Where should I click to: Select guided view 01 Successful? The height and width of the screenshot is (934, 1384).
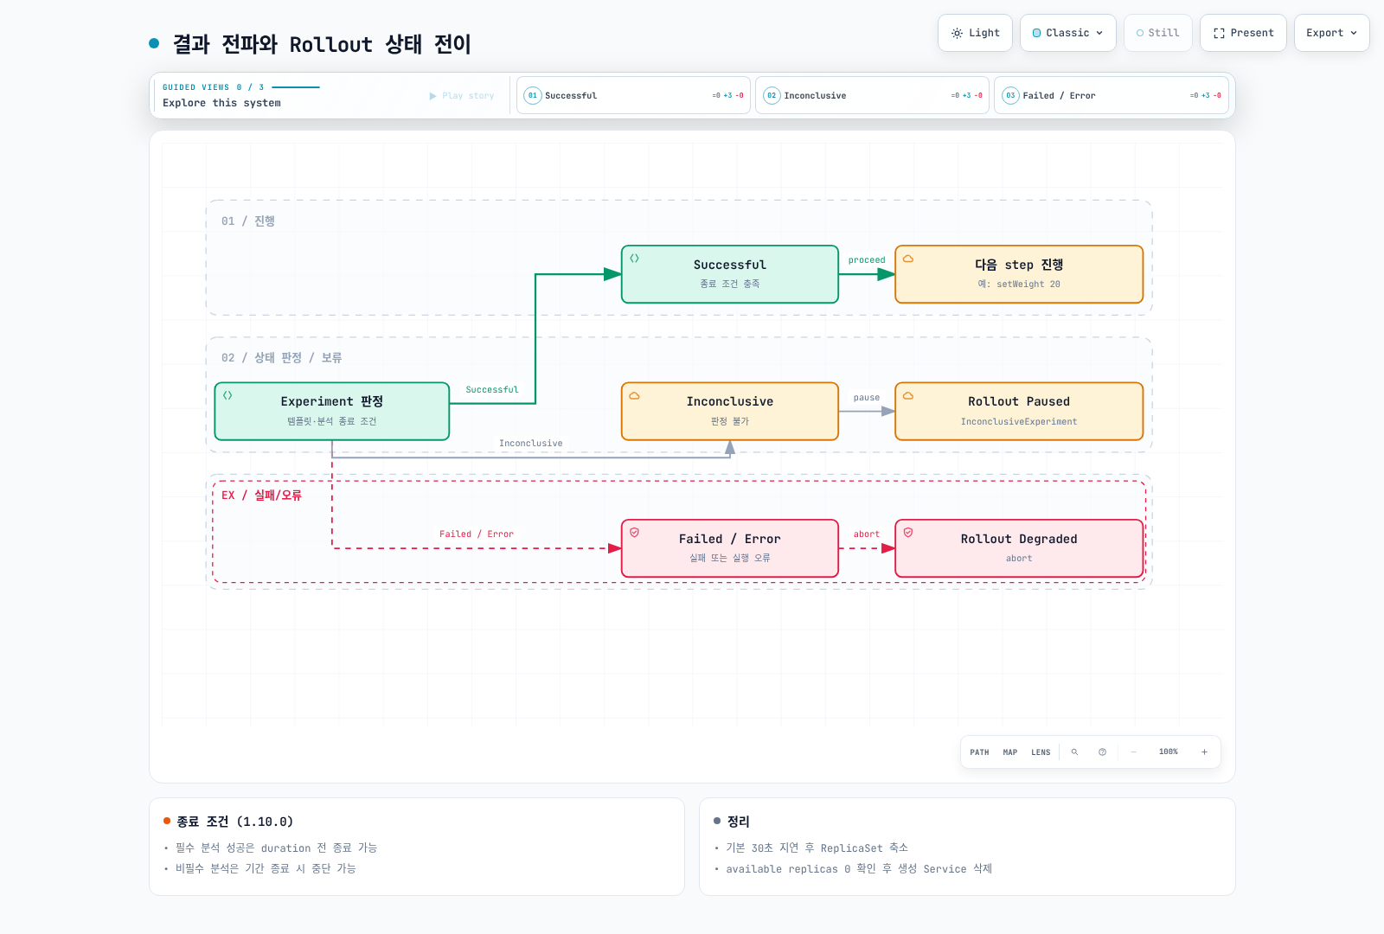[x=633, y=95]
